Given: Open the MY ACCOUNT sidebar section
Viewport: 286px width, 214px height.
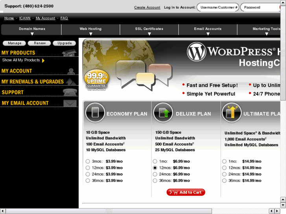Looking at the screenshot, I should click(x=17, y=71).
